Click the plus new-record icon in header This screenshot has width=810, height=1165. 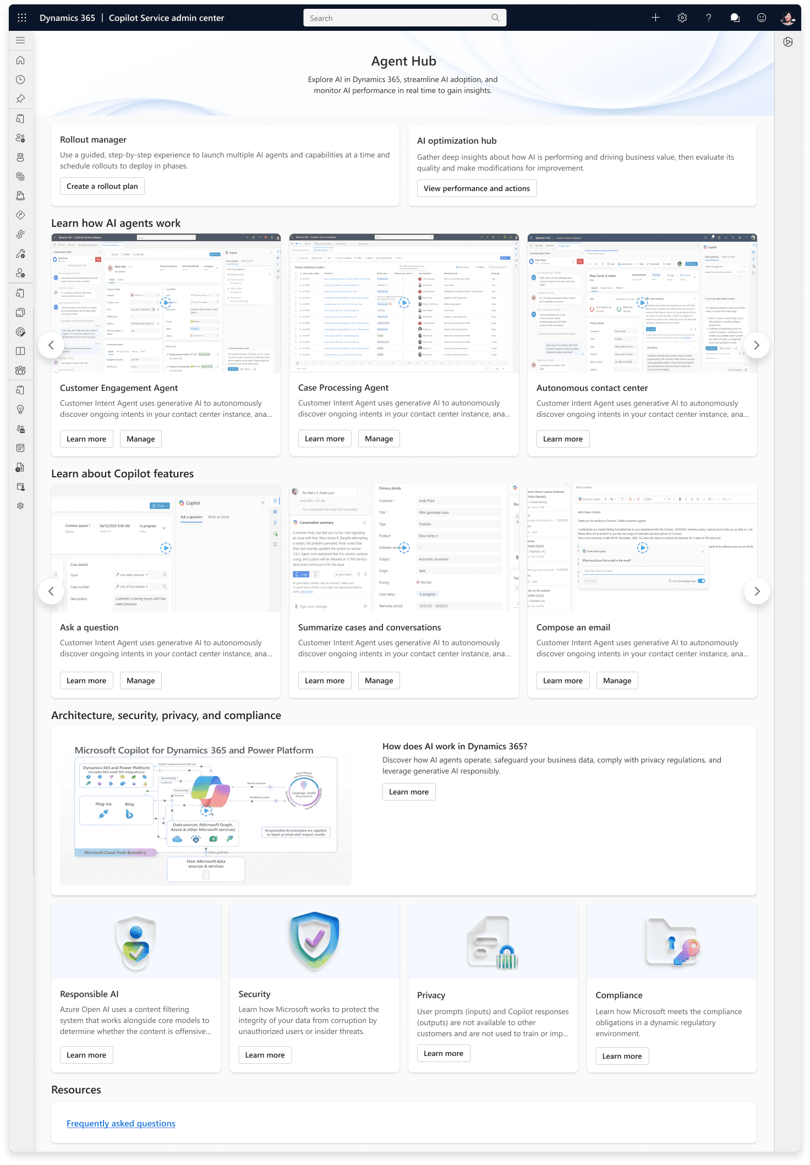(655, 18)
